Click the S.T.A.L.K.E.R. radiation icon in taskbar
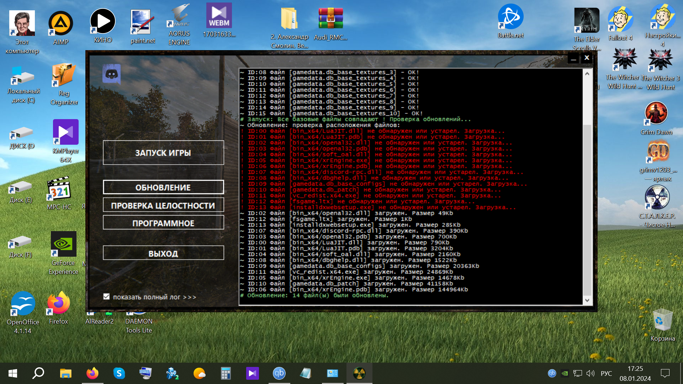Viewport: 683px width, 384px height. click(x=359, y=373)
